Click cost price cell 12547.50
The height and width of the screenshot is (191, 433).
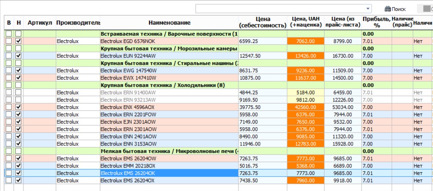point(262,56)
